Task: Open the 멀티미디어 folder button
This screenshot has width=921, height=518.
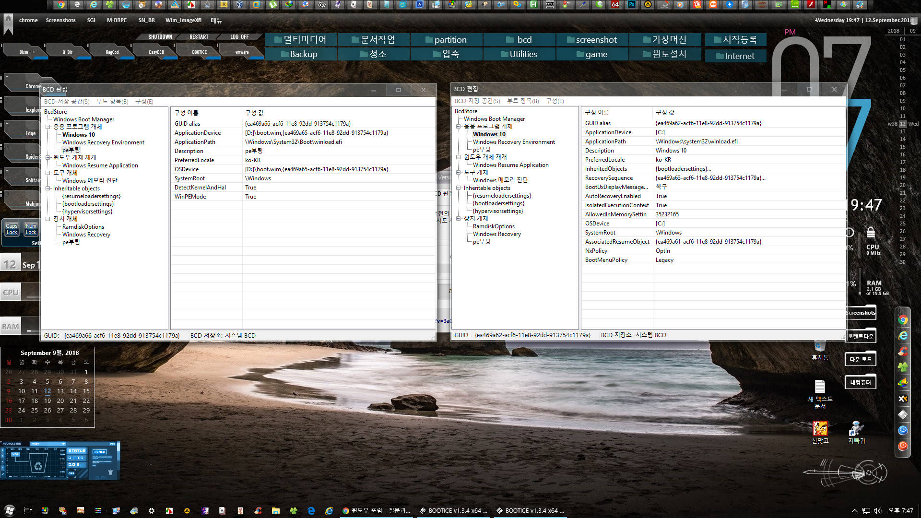Action: pyautogui.click(x=300, y=40)
